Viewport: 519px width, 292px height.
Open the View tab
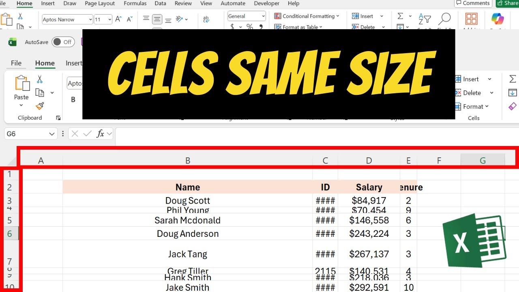[x=206, y=3]
